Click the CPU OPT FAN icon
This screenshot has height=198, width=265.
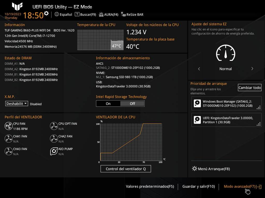[x=54, y=126]
